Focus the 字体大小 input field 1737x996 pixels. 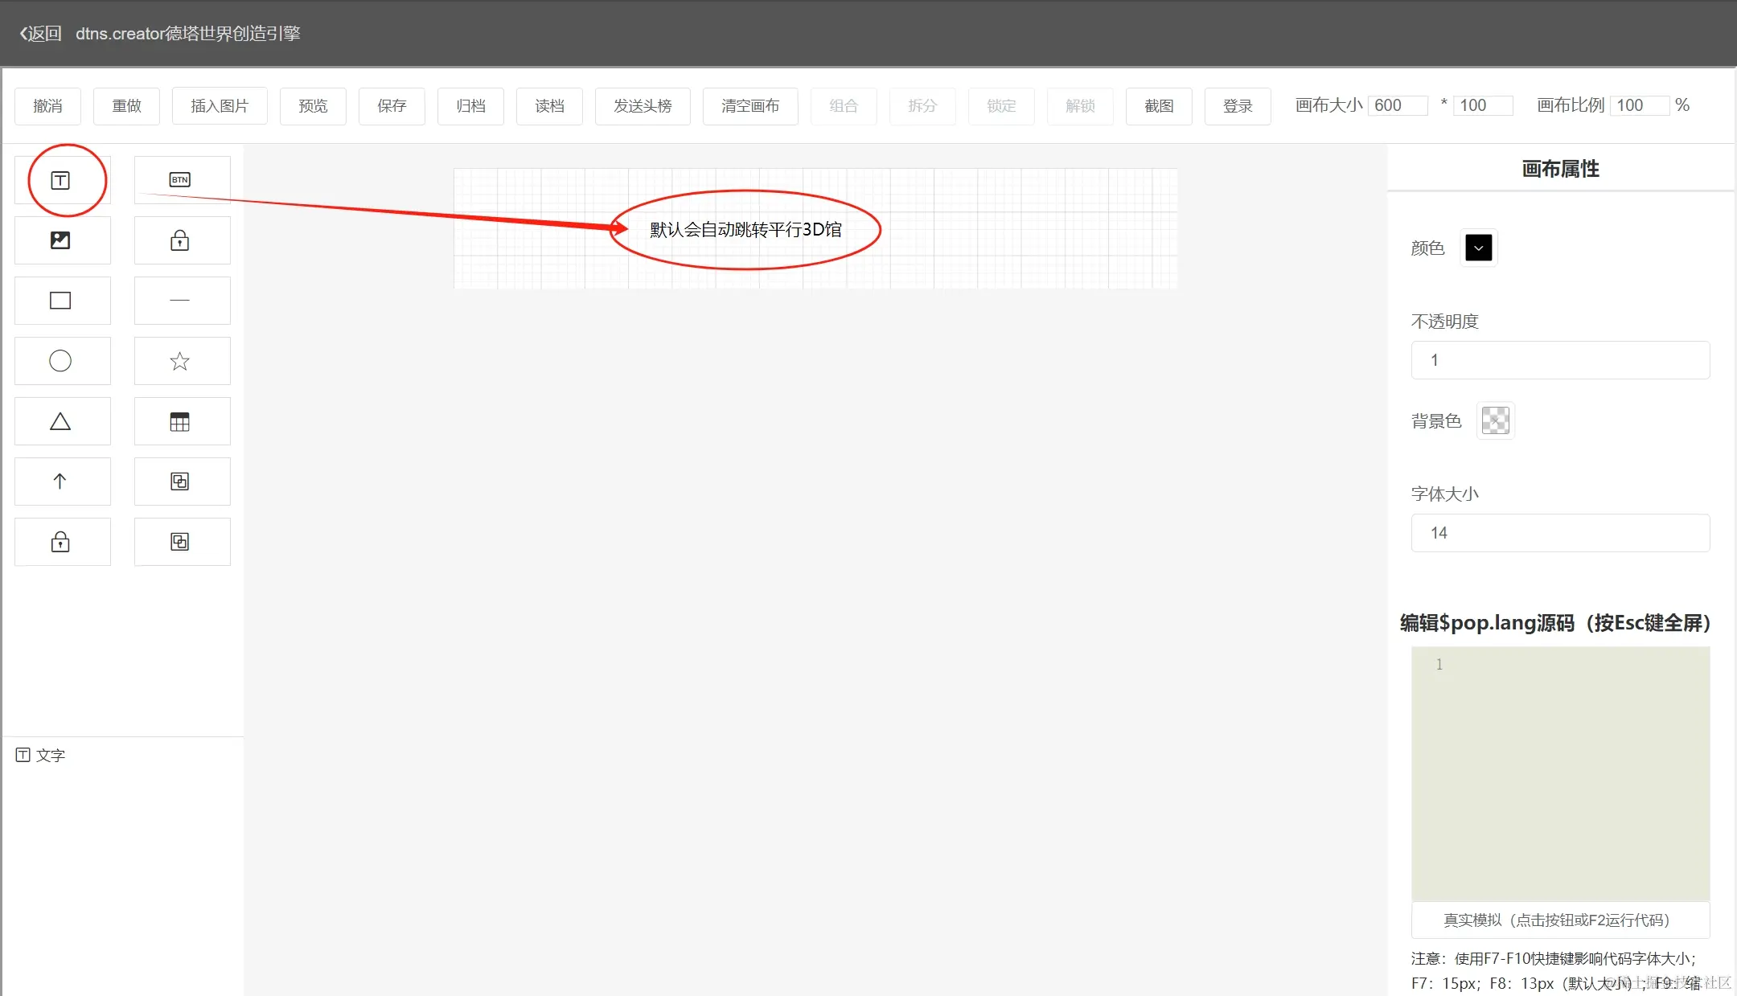tap(1559, 533)
